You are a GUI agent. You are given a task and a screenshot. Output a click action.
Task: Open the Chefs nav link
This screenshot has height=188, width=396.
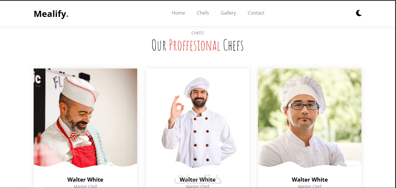coord(203,13)
